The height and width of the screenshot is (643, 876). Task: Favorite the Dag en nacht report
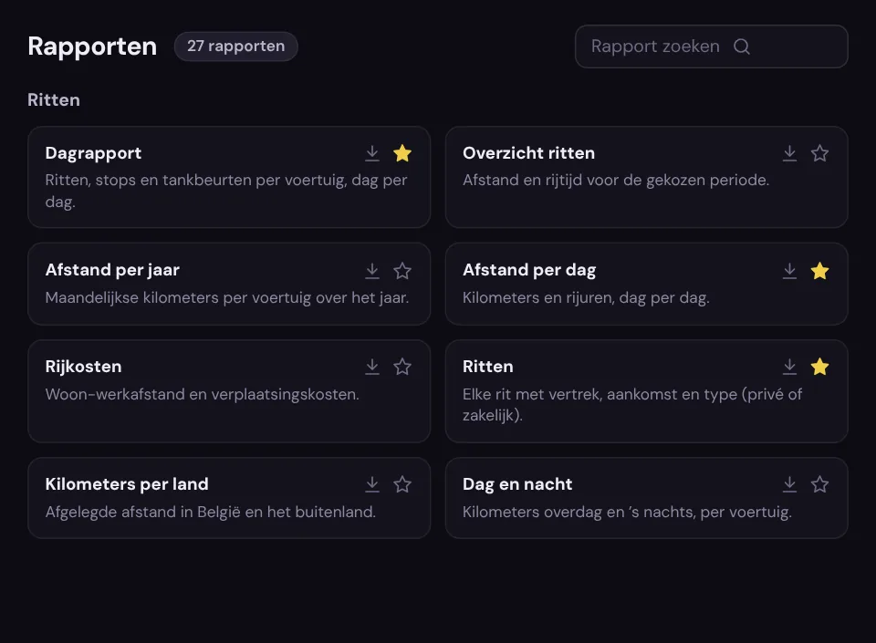[x=819, y=484]
